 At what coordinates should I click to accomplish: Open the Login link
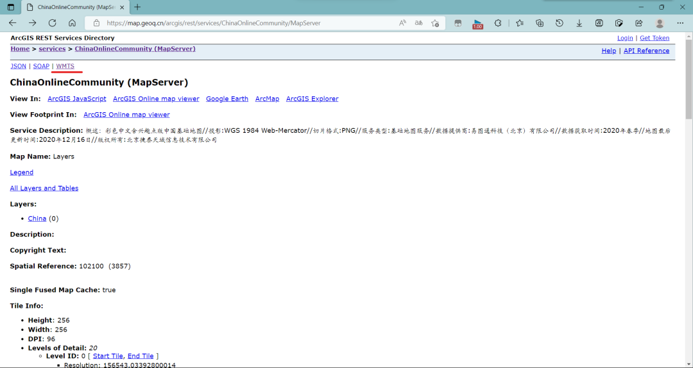[625, 38]
